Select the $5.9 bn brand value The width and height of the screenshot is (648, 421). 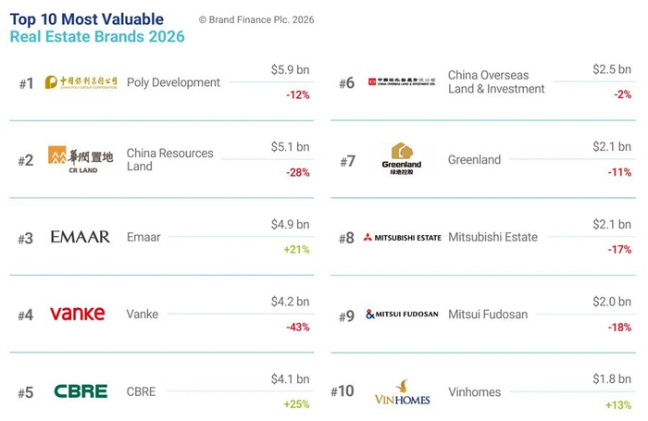click(290, 69)
